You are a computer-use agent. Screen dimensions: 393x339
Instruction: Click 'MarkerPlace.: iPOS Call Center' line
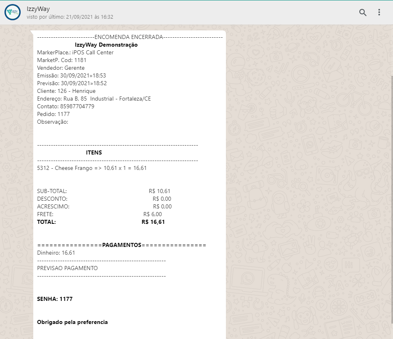click(75, 53)
